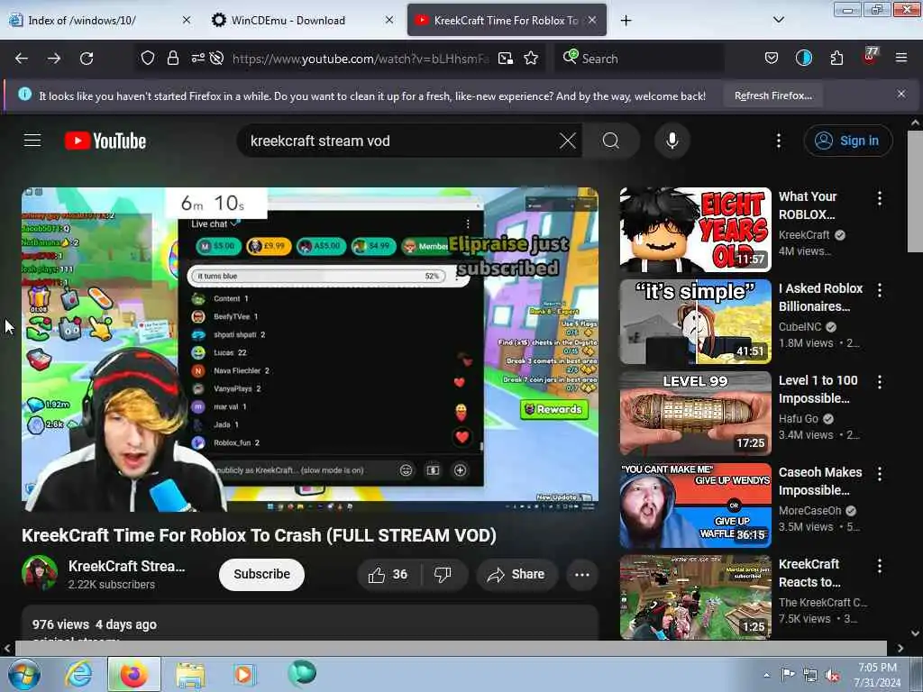This screenshot has height=692, width=923.
Task: Open KreekCraft Reacts video thumbnail
Action: [695, 596]
